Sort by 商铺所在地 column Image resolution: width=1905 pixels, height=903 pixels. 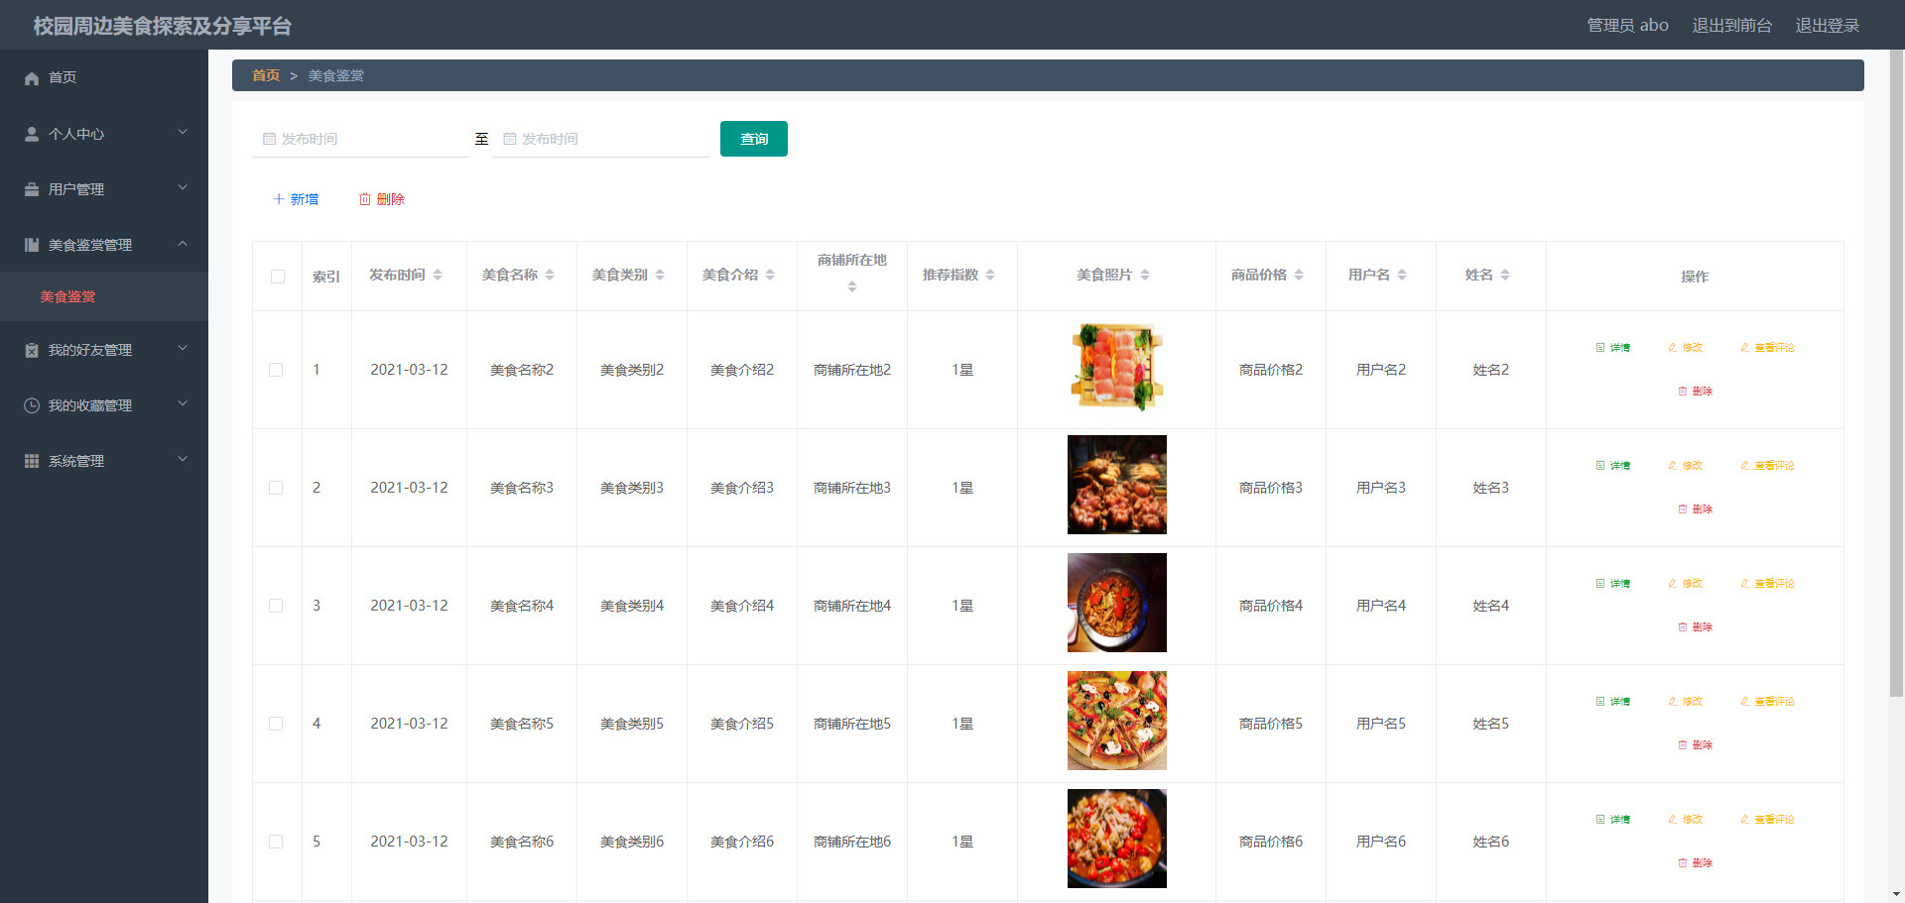pos(852,286)
